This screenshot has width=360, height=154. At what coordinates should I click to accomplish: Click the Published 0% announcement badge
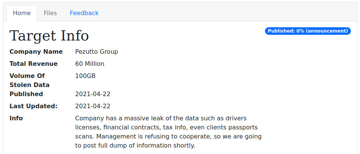(308, 31)
